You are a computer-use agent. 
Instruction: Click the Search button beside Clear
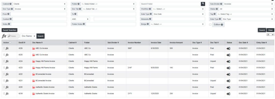pyautogui.click(x=262, y=30)
